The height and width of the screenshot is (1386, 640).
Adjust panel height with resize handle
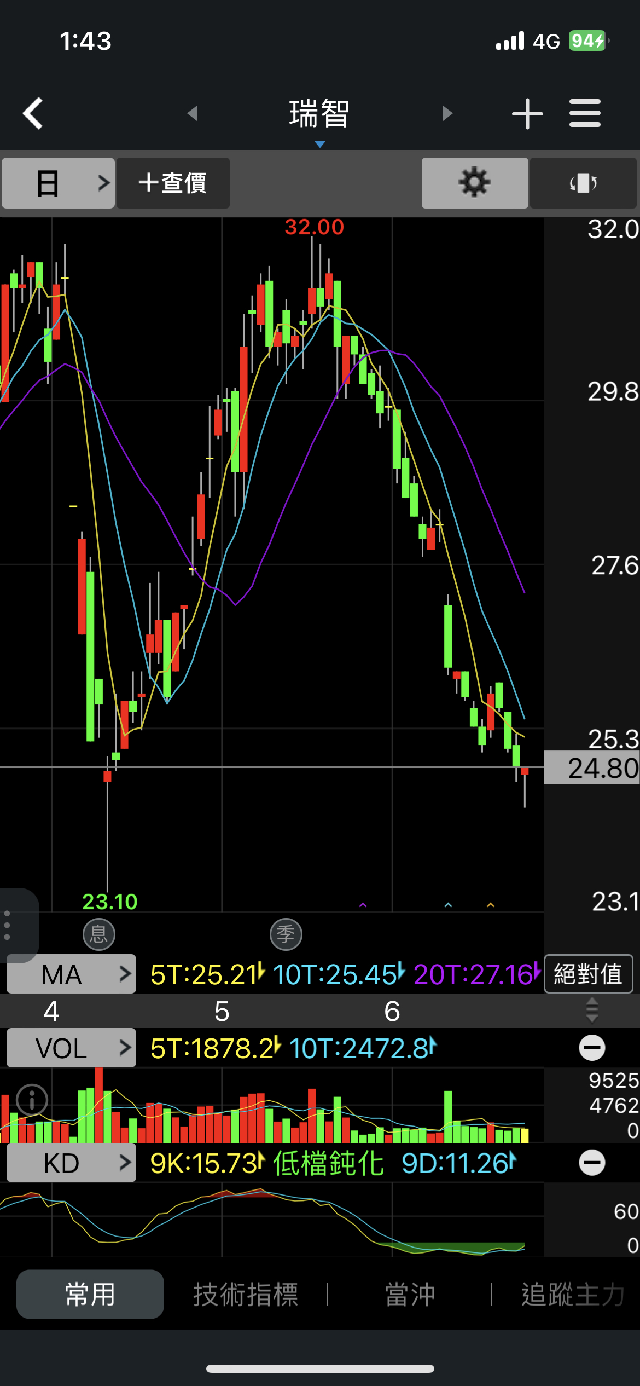tap(592, 1010)
